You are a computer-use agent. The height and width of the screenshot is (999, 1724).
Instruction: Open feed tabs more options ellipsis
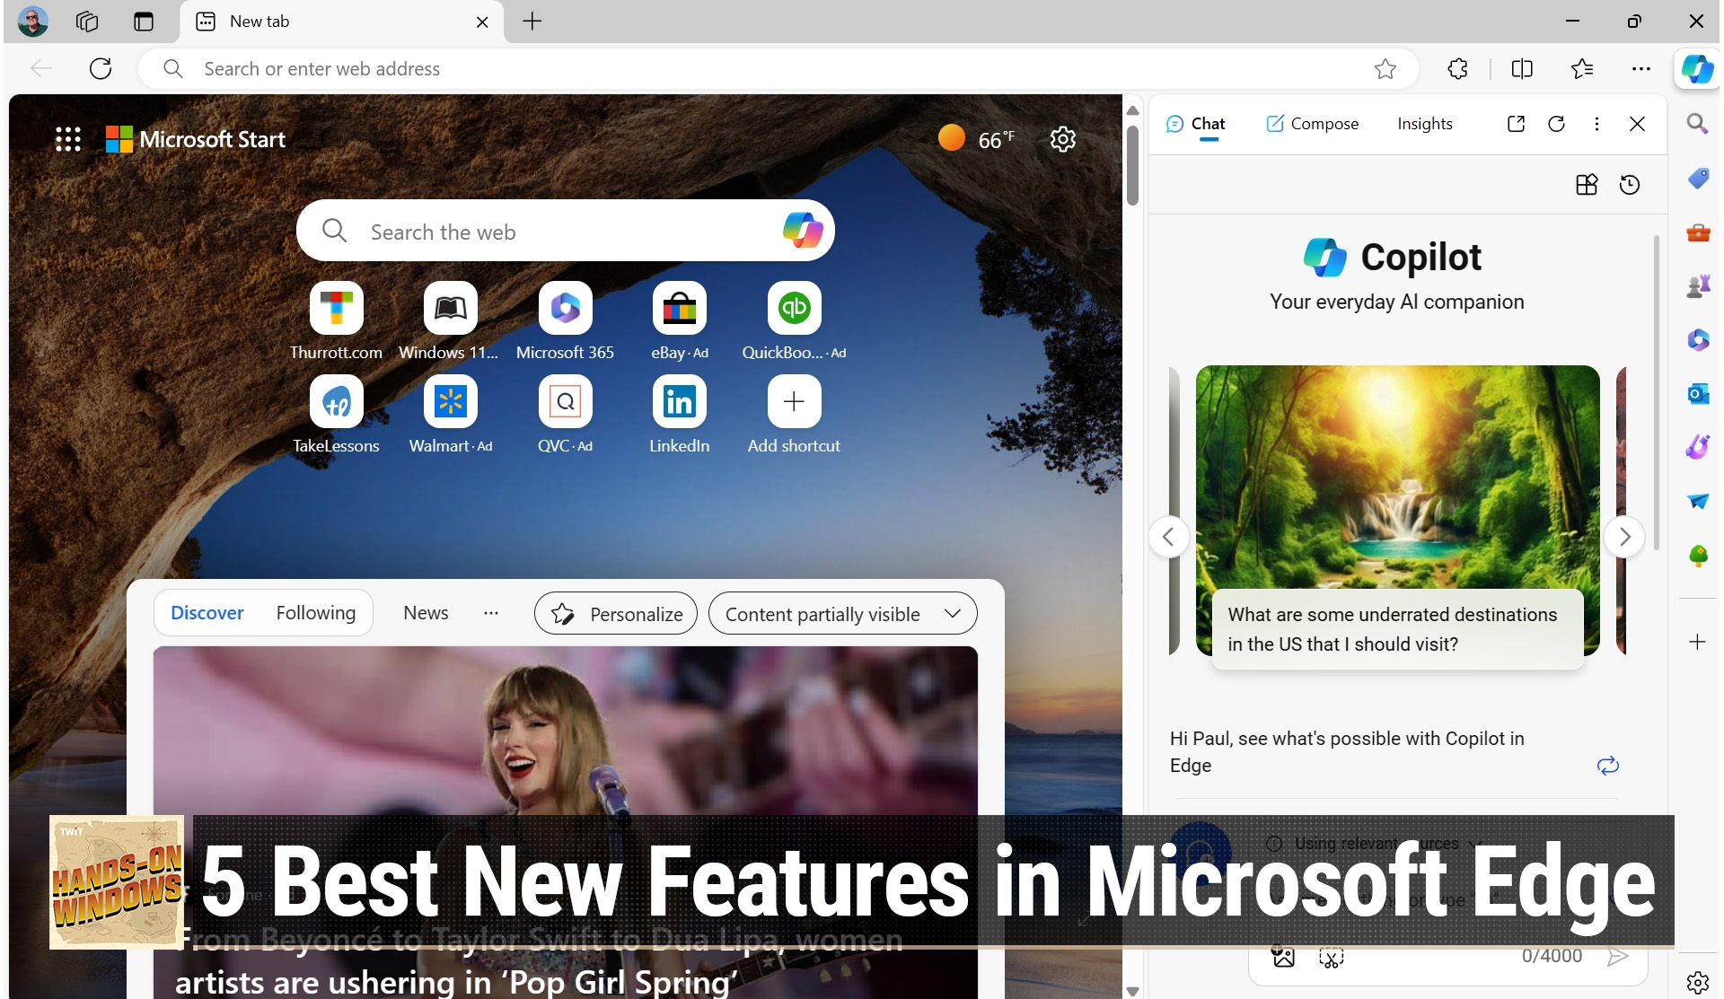point(491,613)
